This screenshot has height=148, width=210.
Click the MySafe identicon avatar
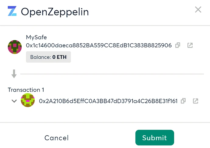tap(14, 47)
